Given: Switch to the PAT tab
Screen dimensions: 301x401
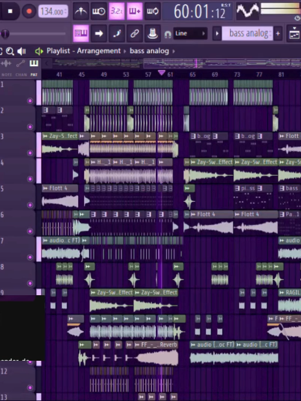Looking at the screenshot, I should [34, 75].
